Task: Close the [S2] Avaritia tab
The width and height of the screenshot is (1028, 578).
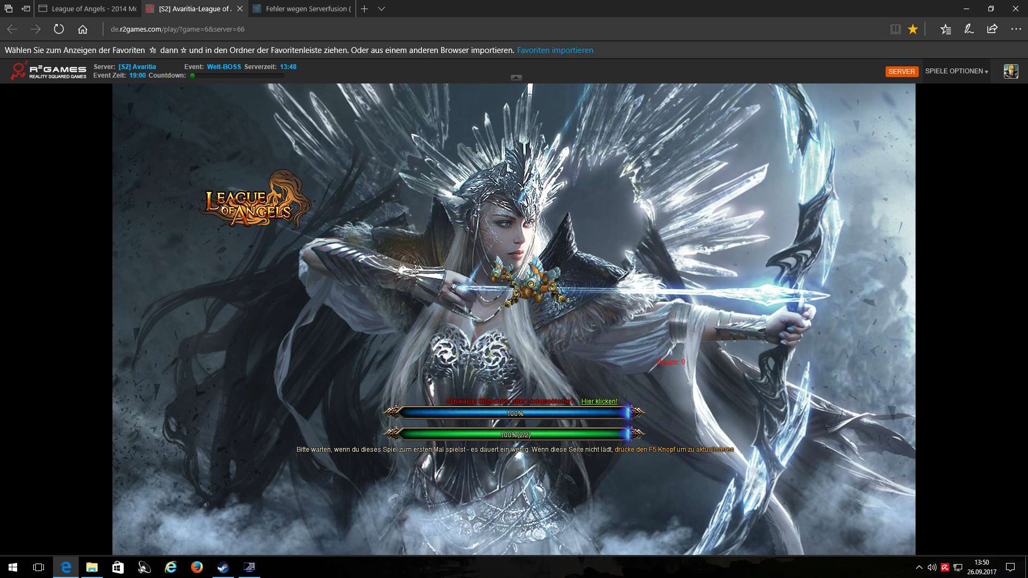Action: 240,9
